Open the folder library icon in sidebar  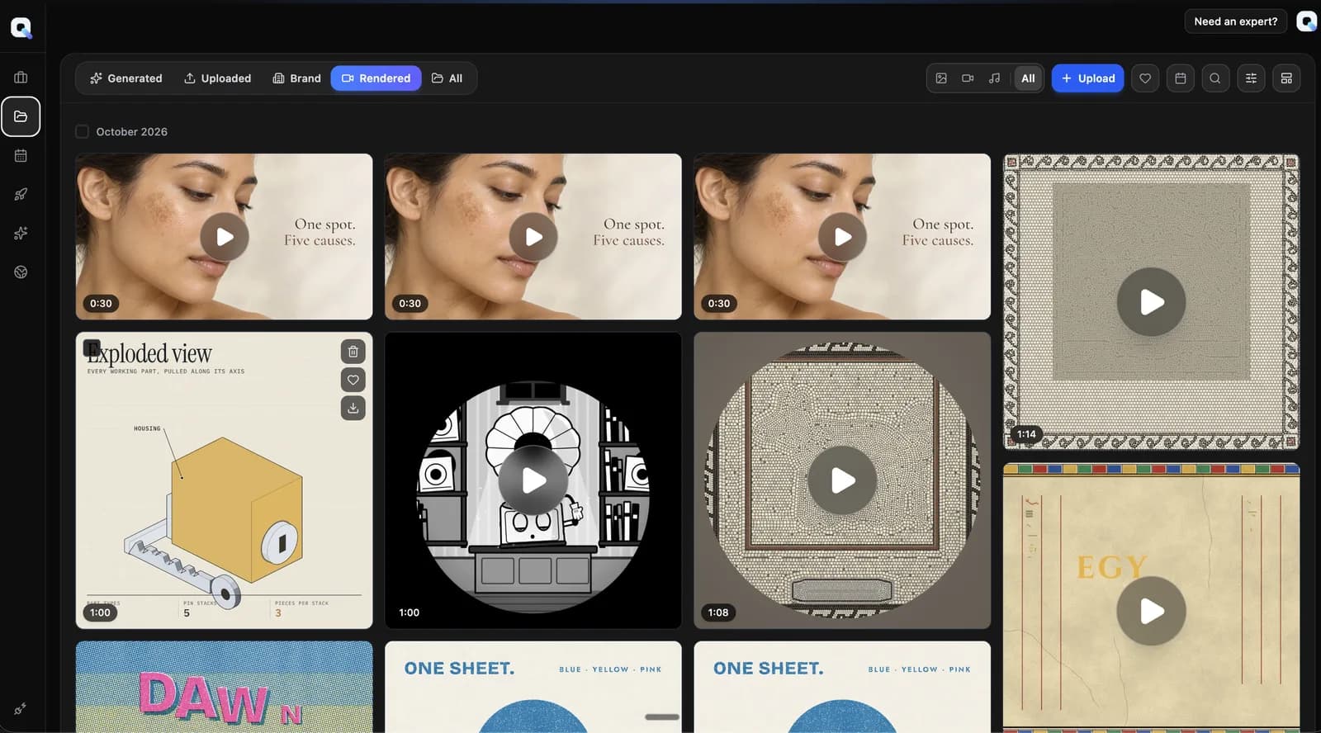point(21,116)
